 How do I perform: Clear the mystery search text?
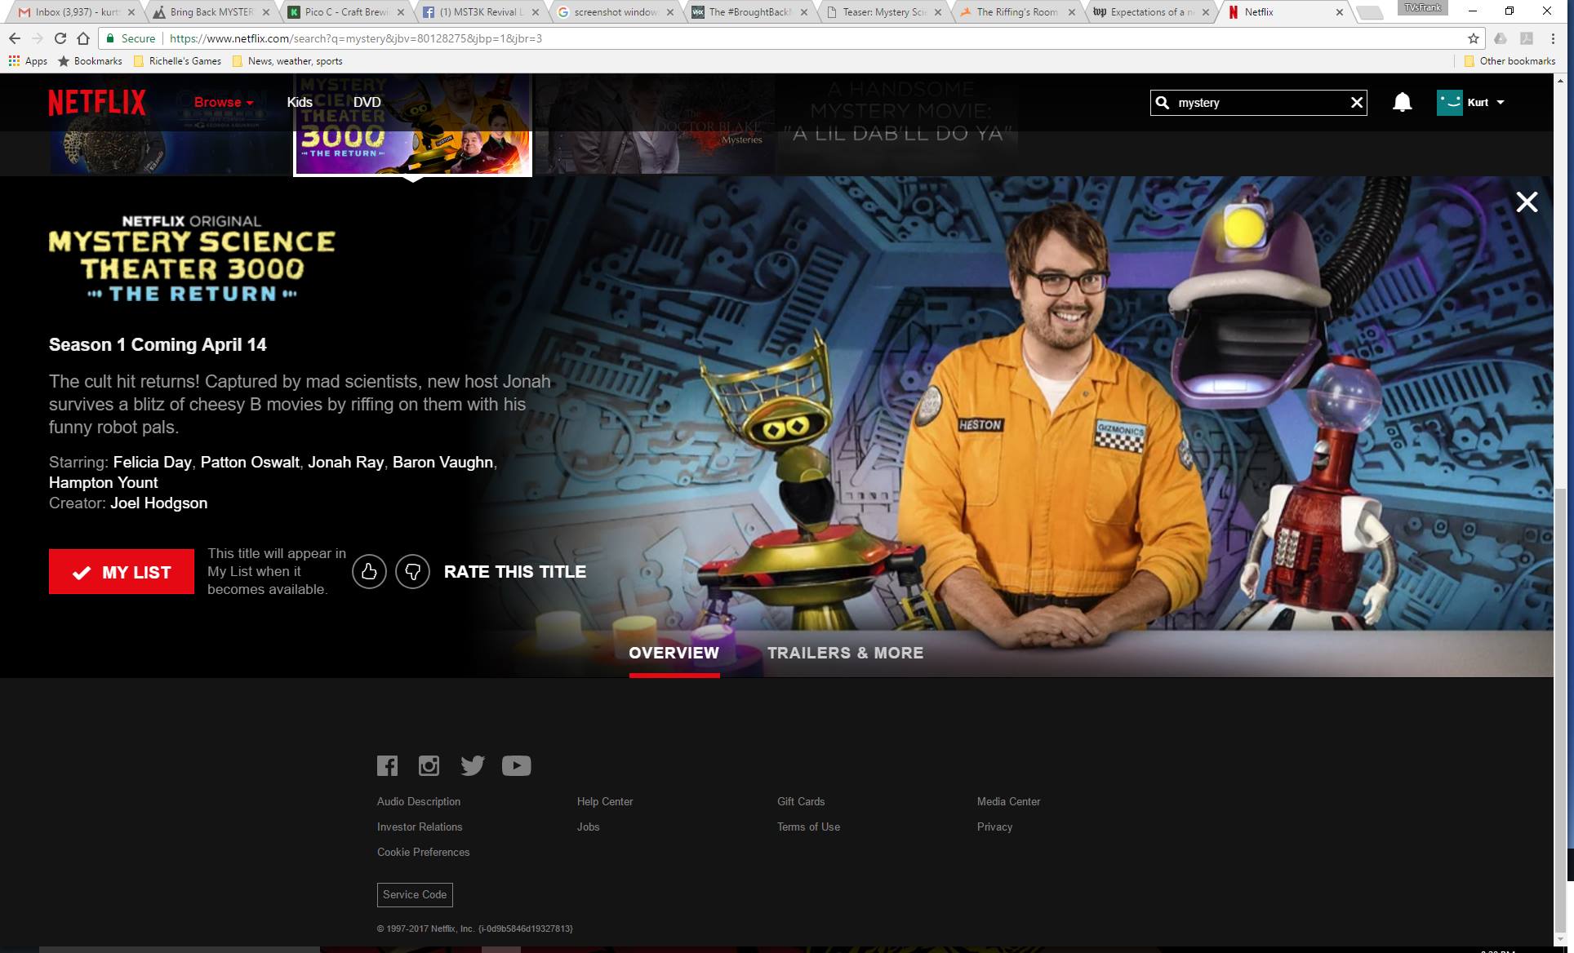(x=1356, y=103)
